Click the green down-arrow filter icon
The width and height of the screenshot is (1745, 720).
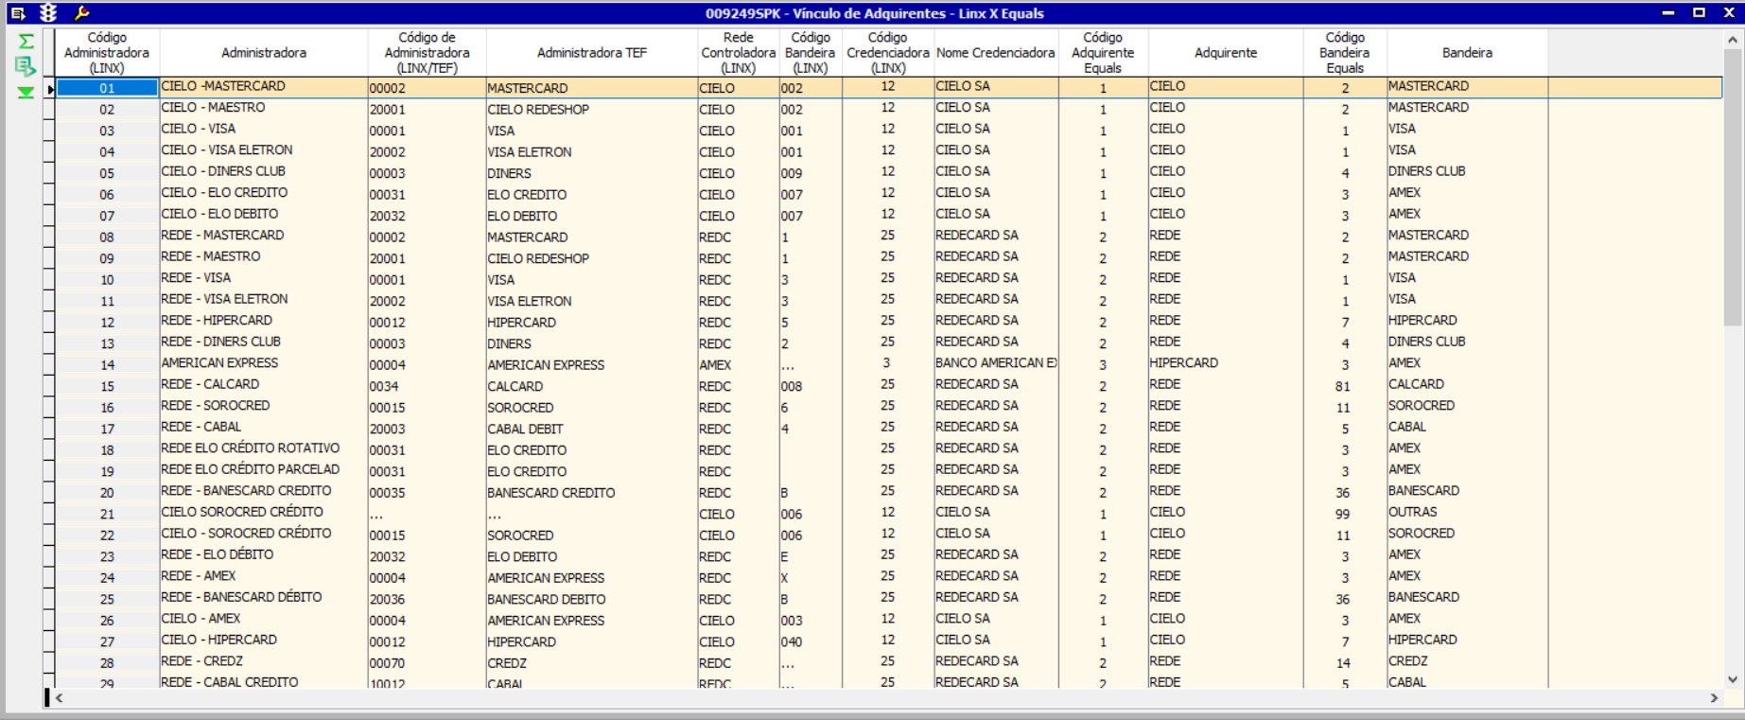(x=26, y=92)
